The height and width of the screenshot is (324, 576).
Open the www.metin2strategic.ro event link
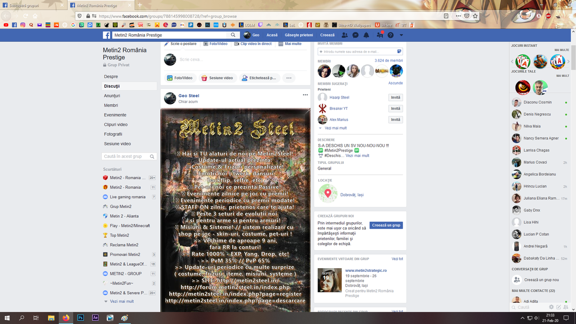(x=366, y=270)
